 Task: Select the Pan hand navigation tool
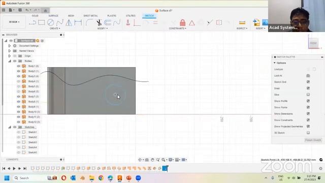[x=152, y=160]
